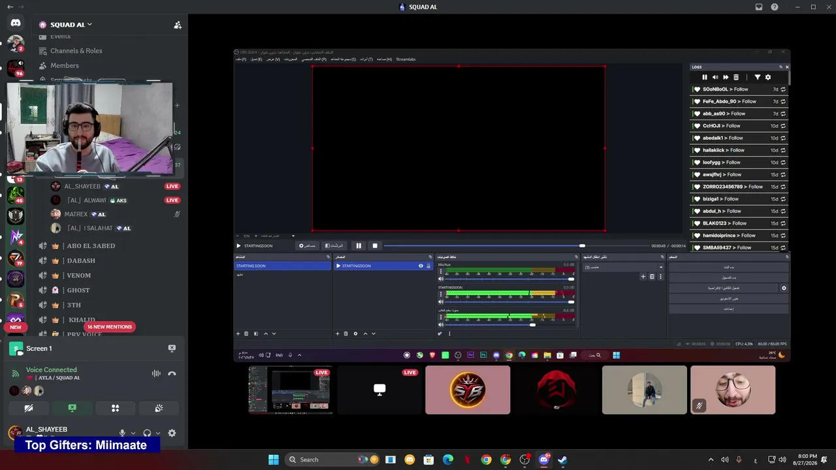Open virtual camera settings gear
This screenshot has height=470, width=836.
[x=784, y=288]
